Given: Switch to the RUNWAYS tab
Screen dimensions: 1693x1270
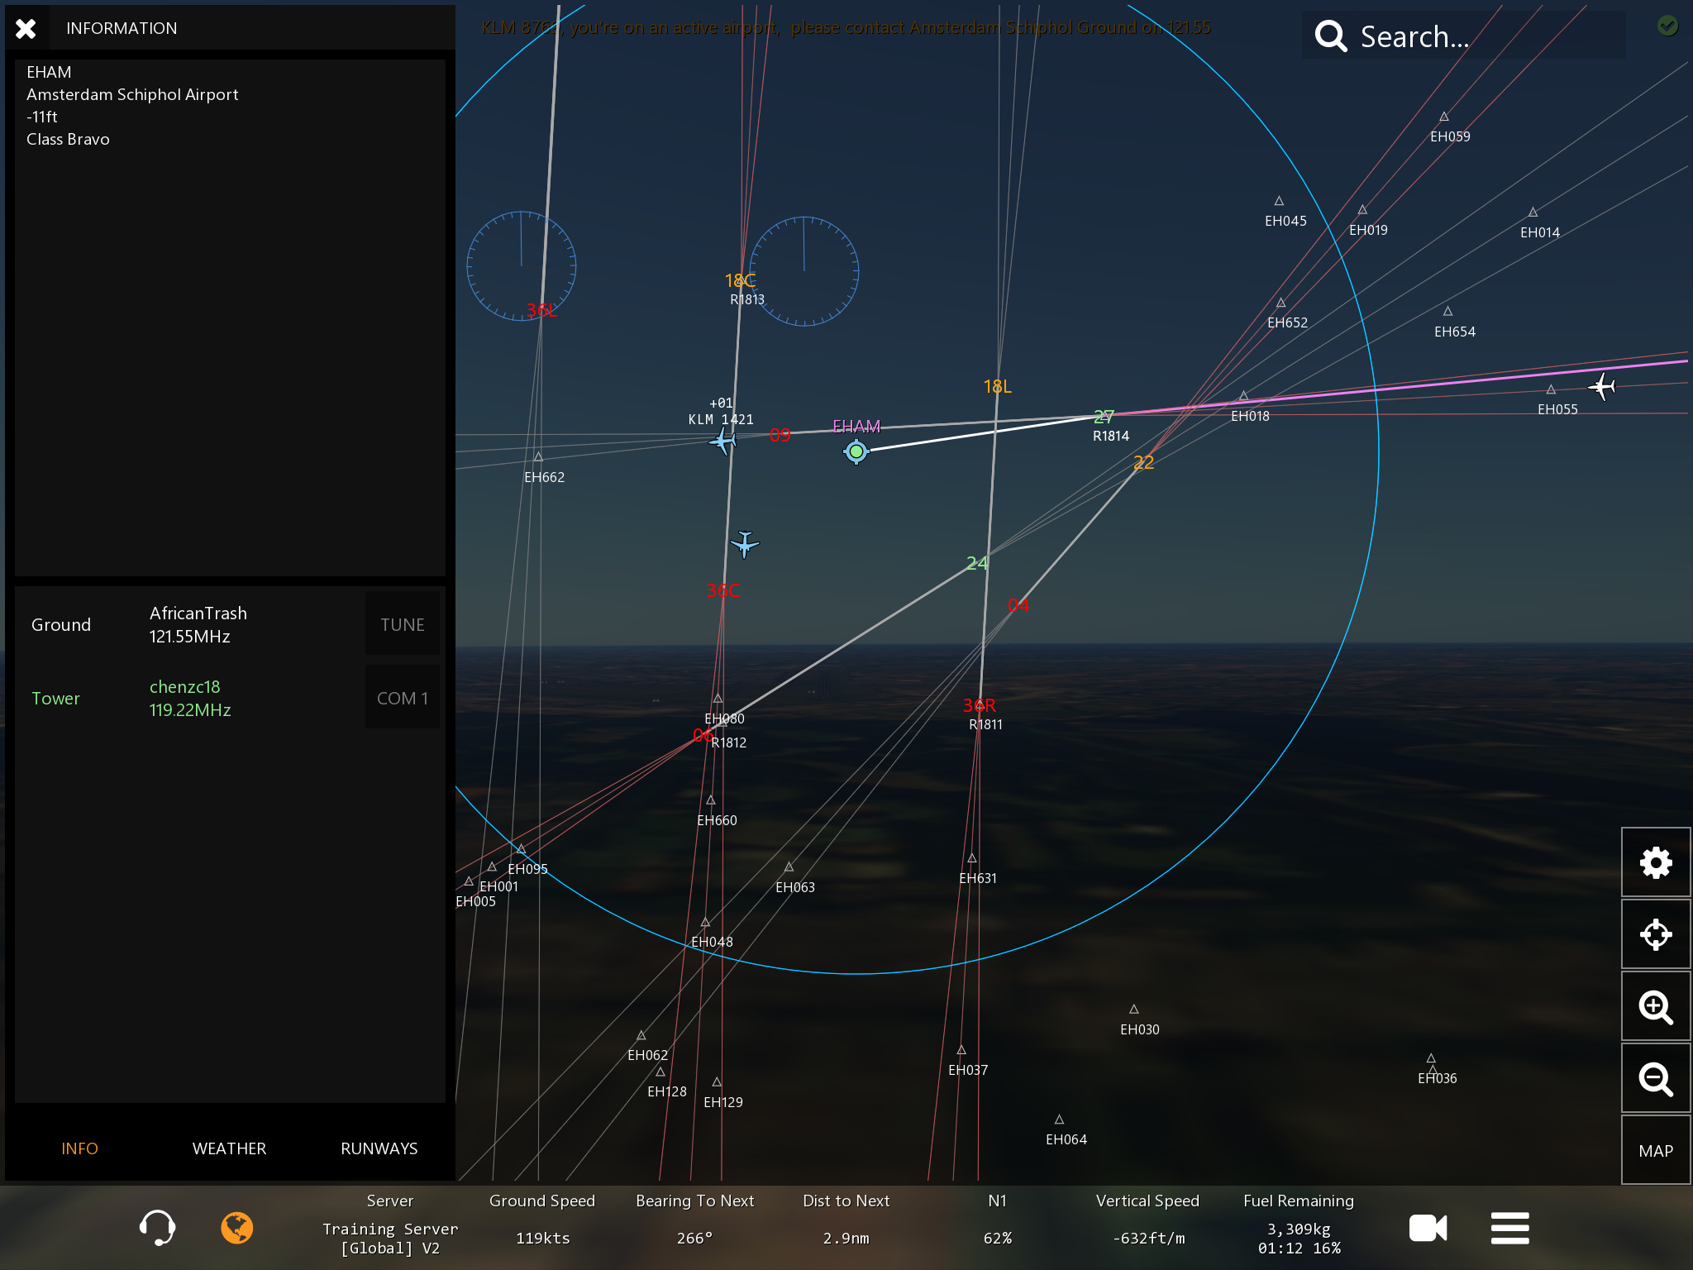Looking at the screenshot, I should (x=379, y=1148).
